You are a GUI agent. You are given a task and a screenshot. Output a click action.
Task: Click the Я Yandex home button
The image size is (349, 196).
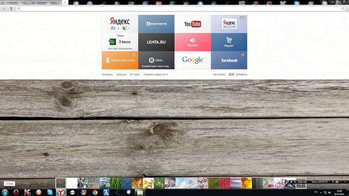point(11,8)
